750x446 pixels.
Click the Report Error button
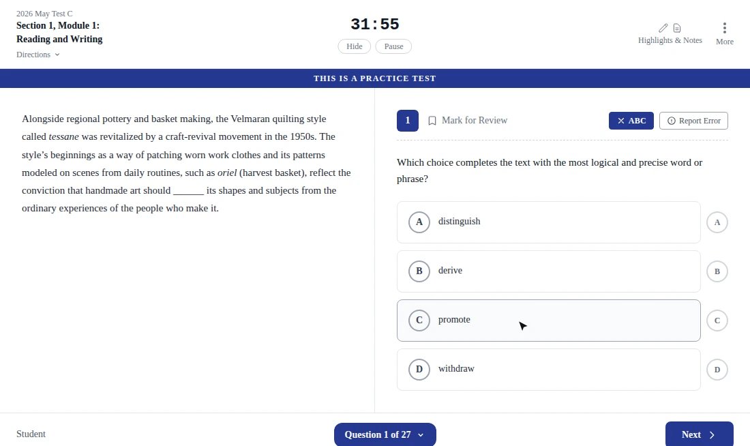[693, 121]
